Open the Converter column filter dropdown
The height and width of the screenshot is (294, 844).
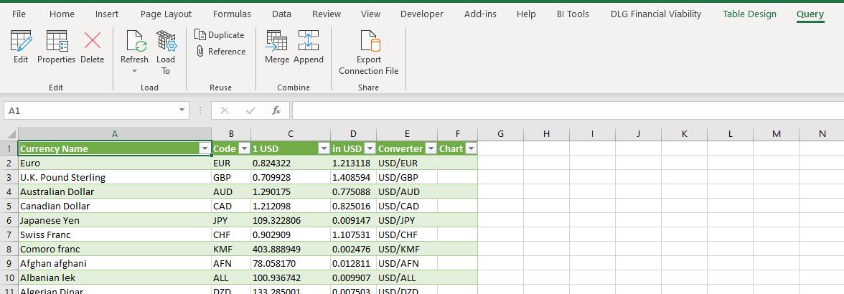tap(430, 148)
